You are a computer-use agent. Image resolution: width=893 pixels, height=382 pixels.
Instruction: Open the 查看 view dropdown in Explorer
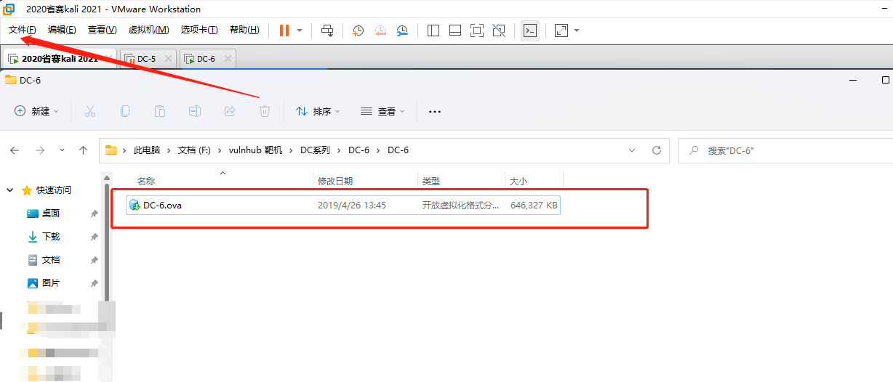click(x=383, y=111)
